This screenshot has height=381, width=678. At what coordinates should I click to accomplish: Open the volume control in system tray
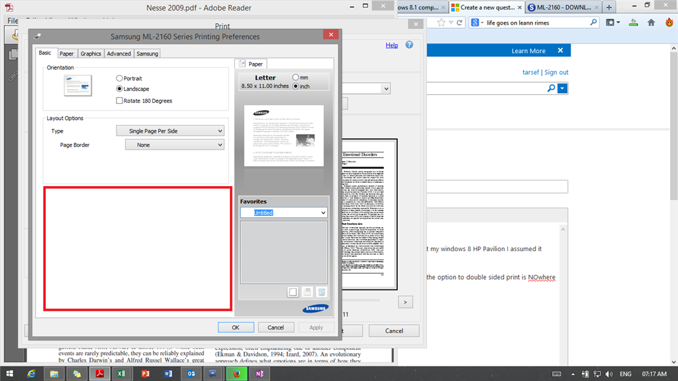(609, 374)
